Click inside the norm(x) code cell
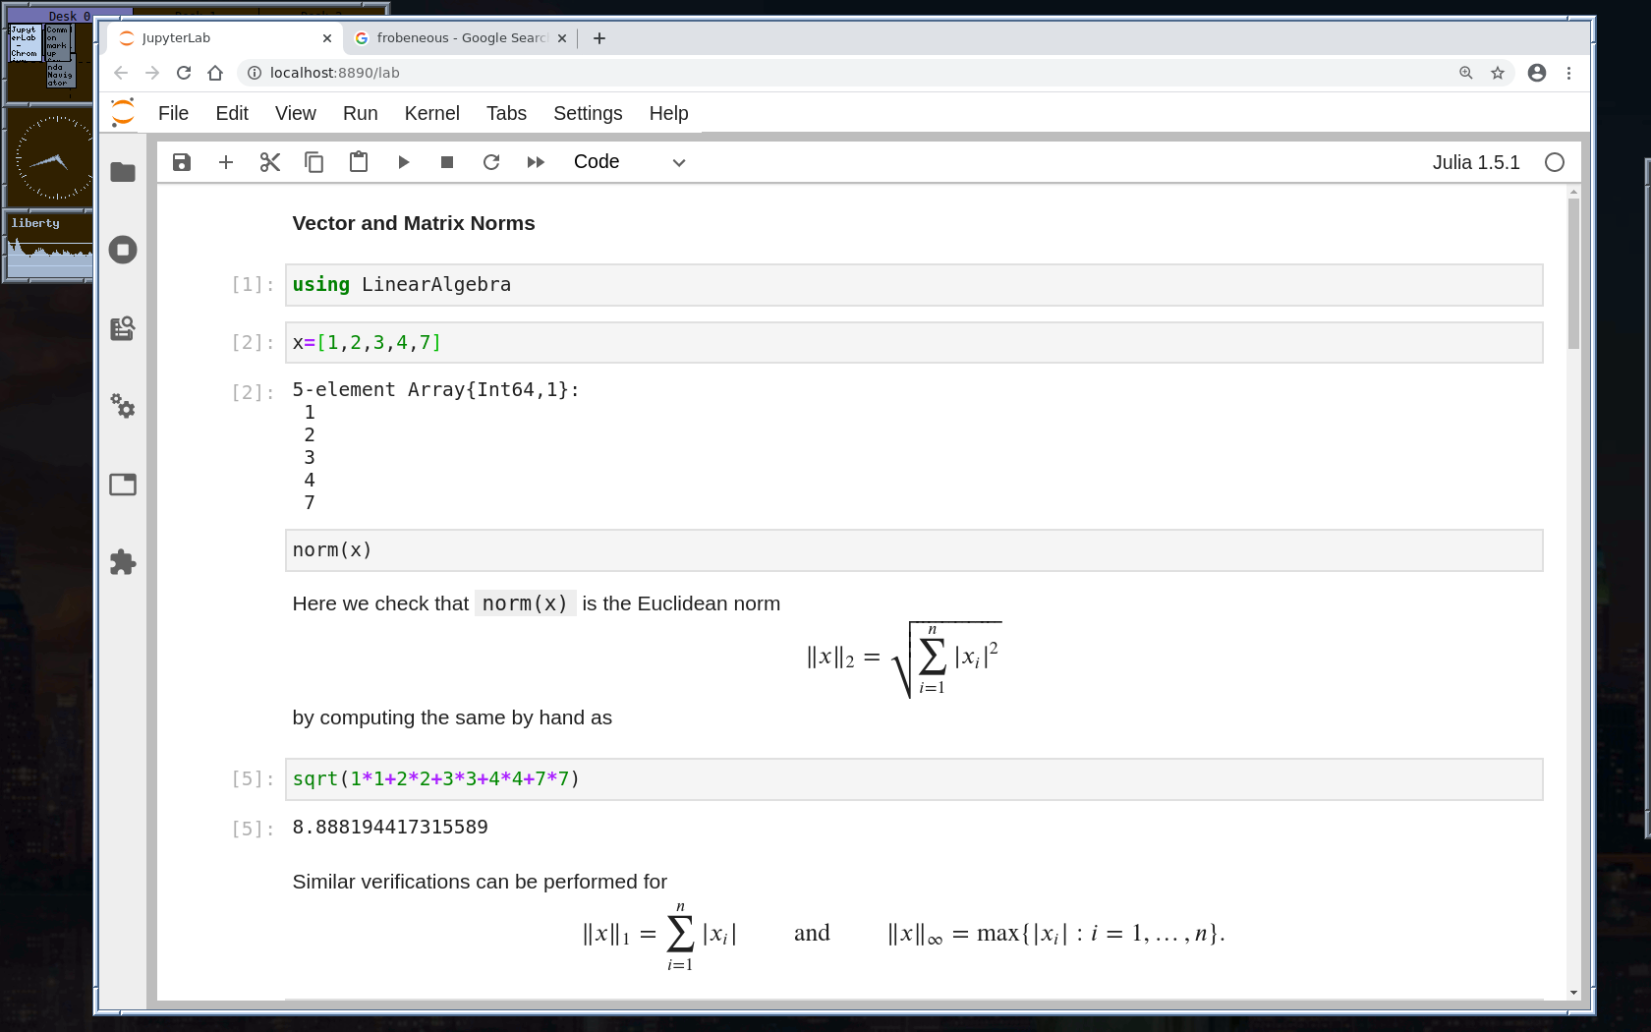Viewport: 1651px width, 1032px height. point(914,550)
